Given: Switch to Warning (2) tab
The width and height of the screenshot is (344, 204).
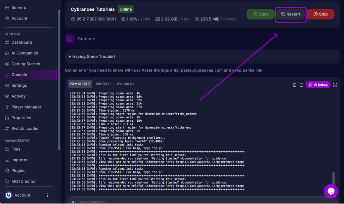Looking at the screenshot, I should [x=125, y=84].
